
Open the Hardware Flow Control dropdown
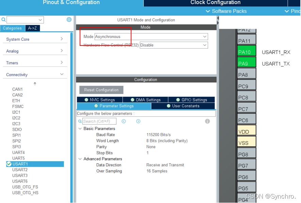[174, 45]
